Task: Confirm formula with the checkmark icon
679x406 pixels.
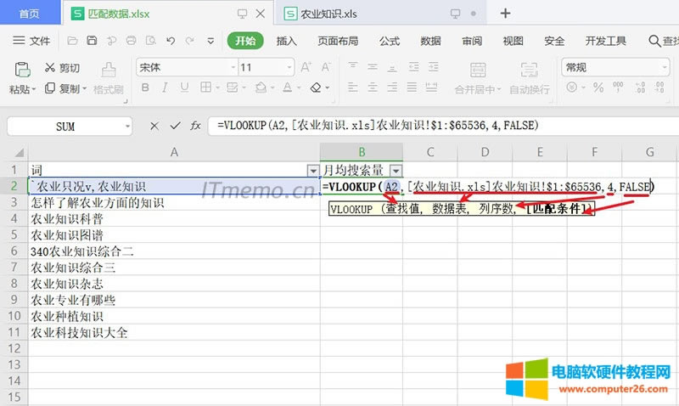Action: tap(175, 126)
